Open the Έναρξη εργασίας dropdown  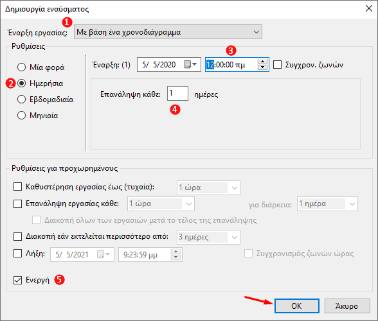click(168, 32)
